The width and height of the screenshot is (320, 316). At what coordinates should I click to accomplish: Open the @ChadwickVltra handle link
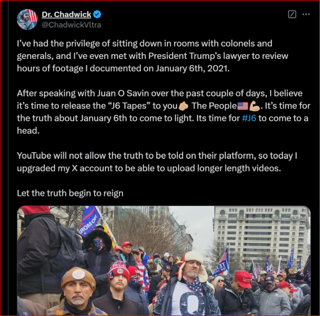71,25
